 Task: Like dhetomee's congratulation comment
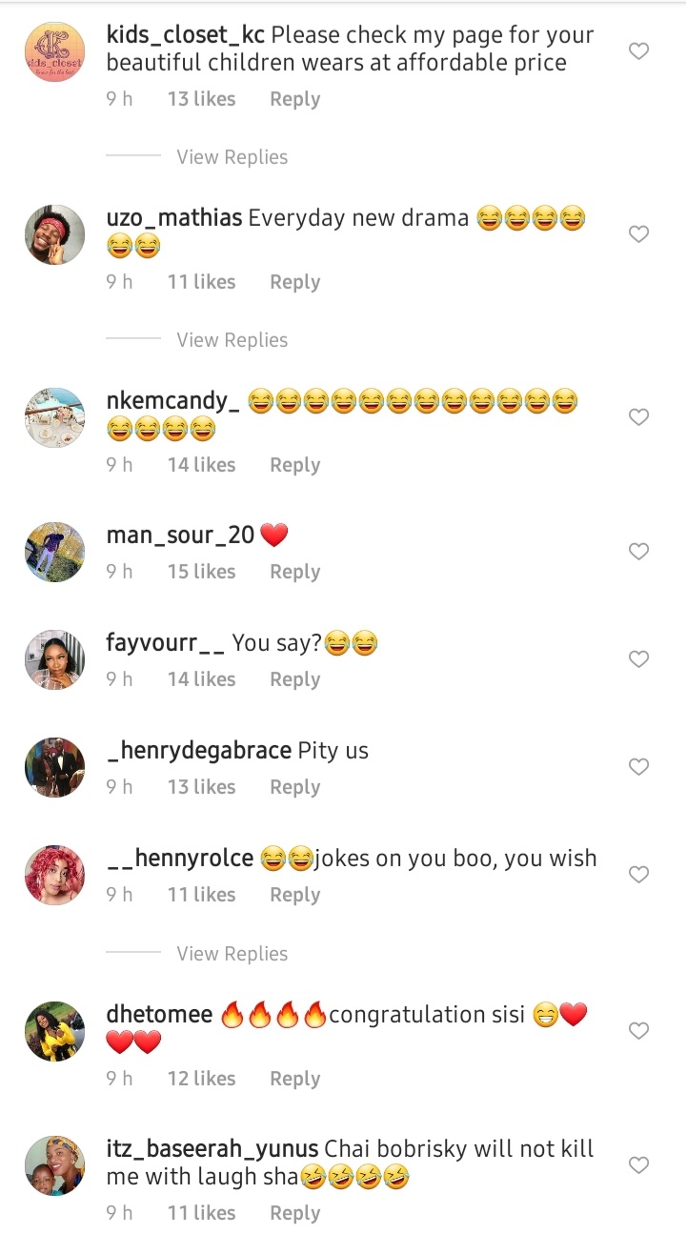tap(638, 1031)
